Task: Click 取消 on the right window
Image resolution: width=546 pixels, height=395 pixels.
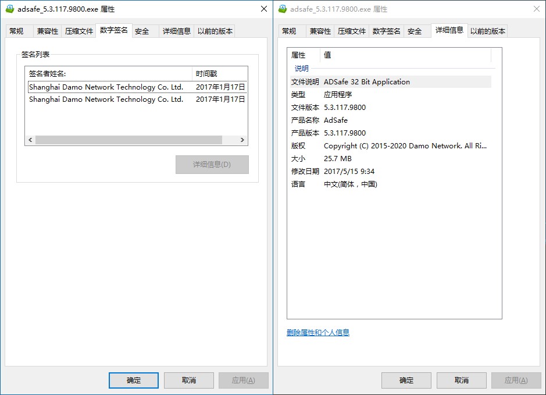Action: point(461,380)
